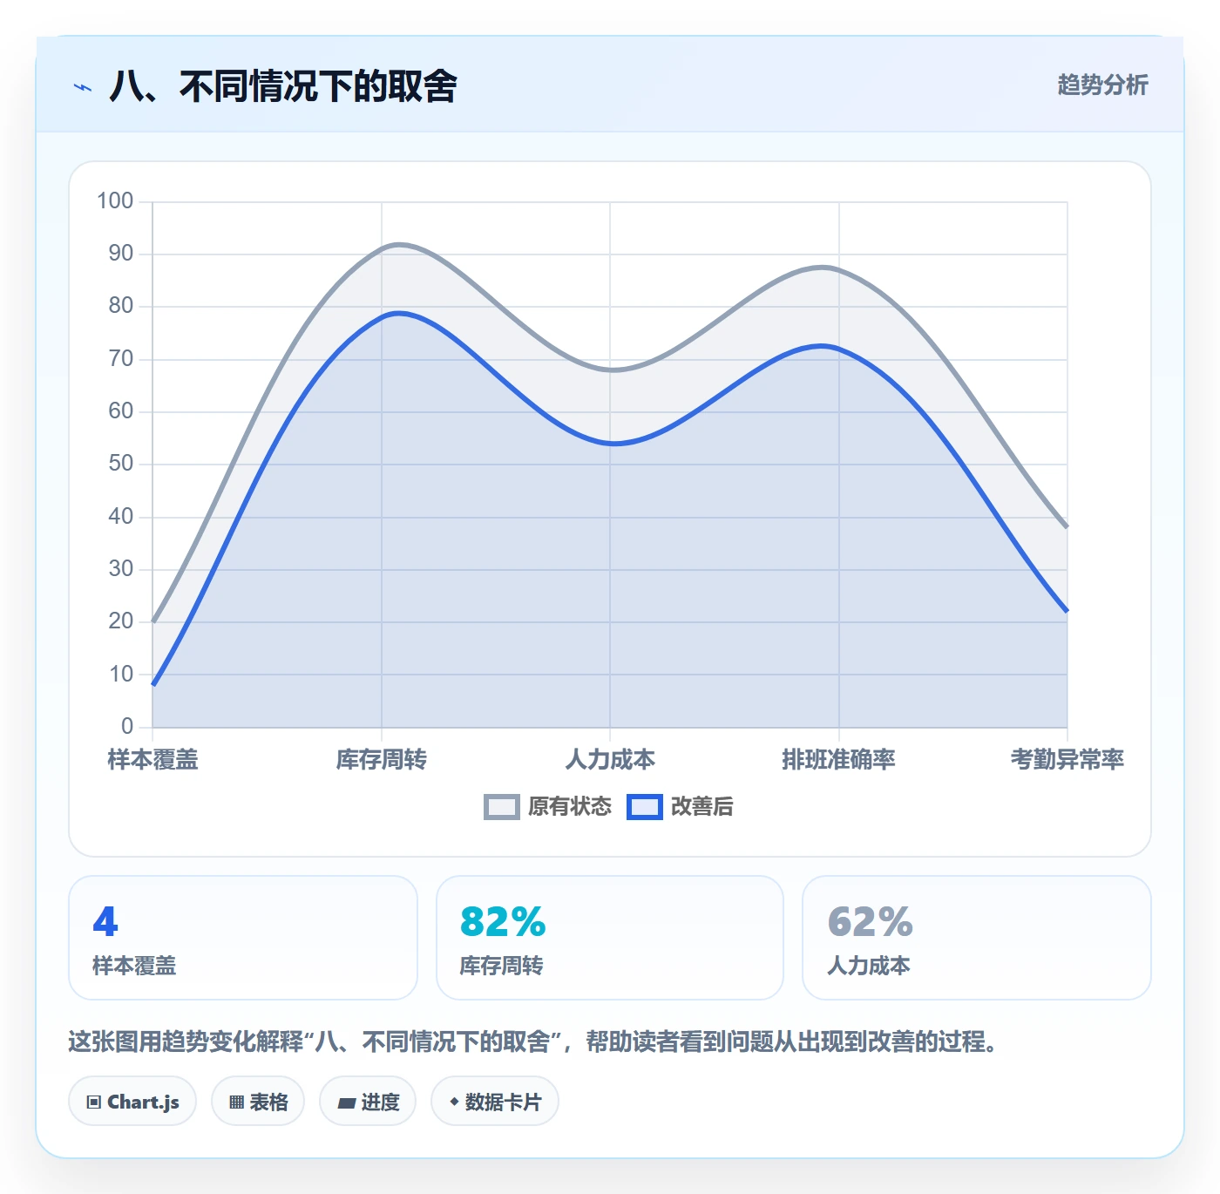Click the description paragraph below the cards
Viewport: 1220px width, 1194px height.
[533, 1041]
